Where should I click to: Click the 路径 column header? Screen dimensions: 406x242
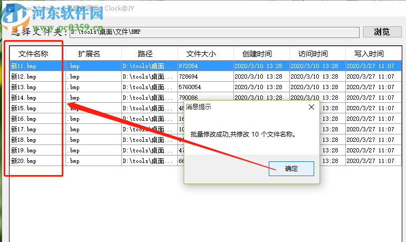click(149, 54)
